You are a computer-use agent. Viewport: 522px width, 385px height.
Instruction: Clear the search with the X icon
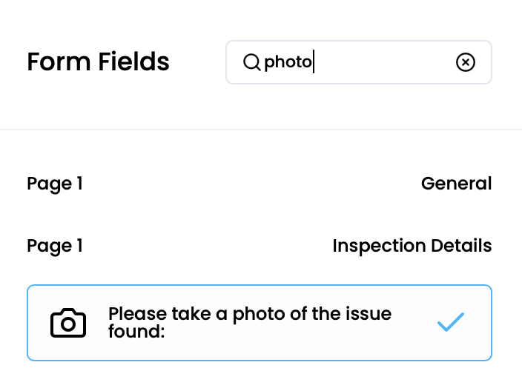coord(465,62)
